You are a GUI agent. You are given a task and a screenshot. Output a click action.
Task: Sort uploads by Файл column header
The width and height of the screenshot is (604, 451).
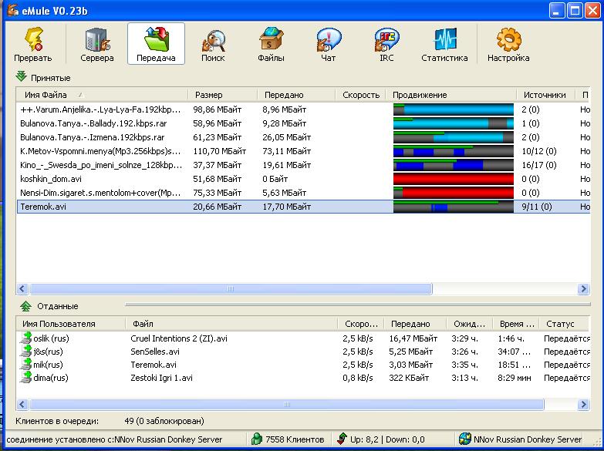pos(231,324)
